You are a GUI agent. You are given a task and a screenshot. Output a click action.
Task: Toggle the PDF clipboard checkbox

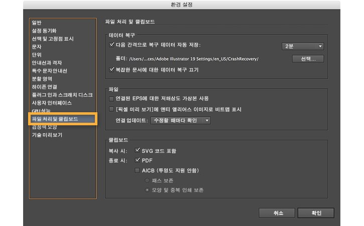[138, 160]
